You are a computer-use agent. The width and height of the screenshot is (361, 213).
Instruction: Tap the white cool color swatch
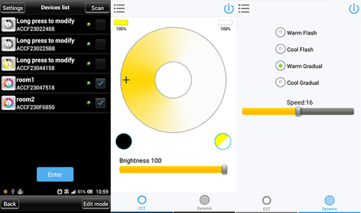225,22
